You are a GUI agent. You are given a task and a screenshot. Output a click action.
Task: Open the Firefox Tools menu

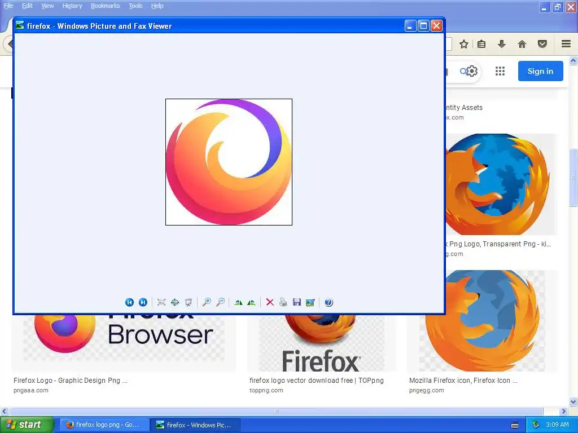point(135,6)
